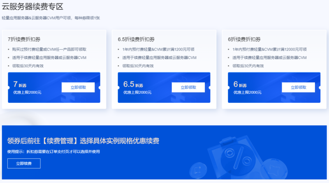Claim the 6.5折 renewal coupon with 立即领取
Image resolution: width=329 pixels, height=183 pixels.
tap(188, 87)
